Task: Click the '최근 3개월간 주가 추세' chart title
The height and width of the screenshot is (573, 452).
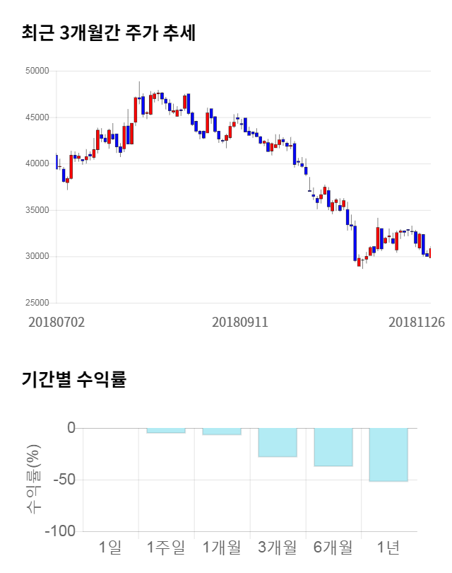Action: pos(108,33)
